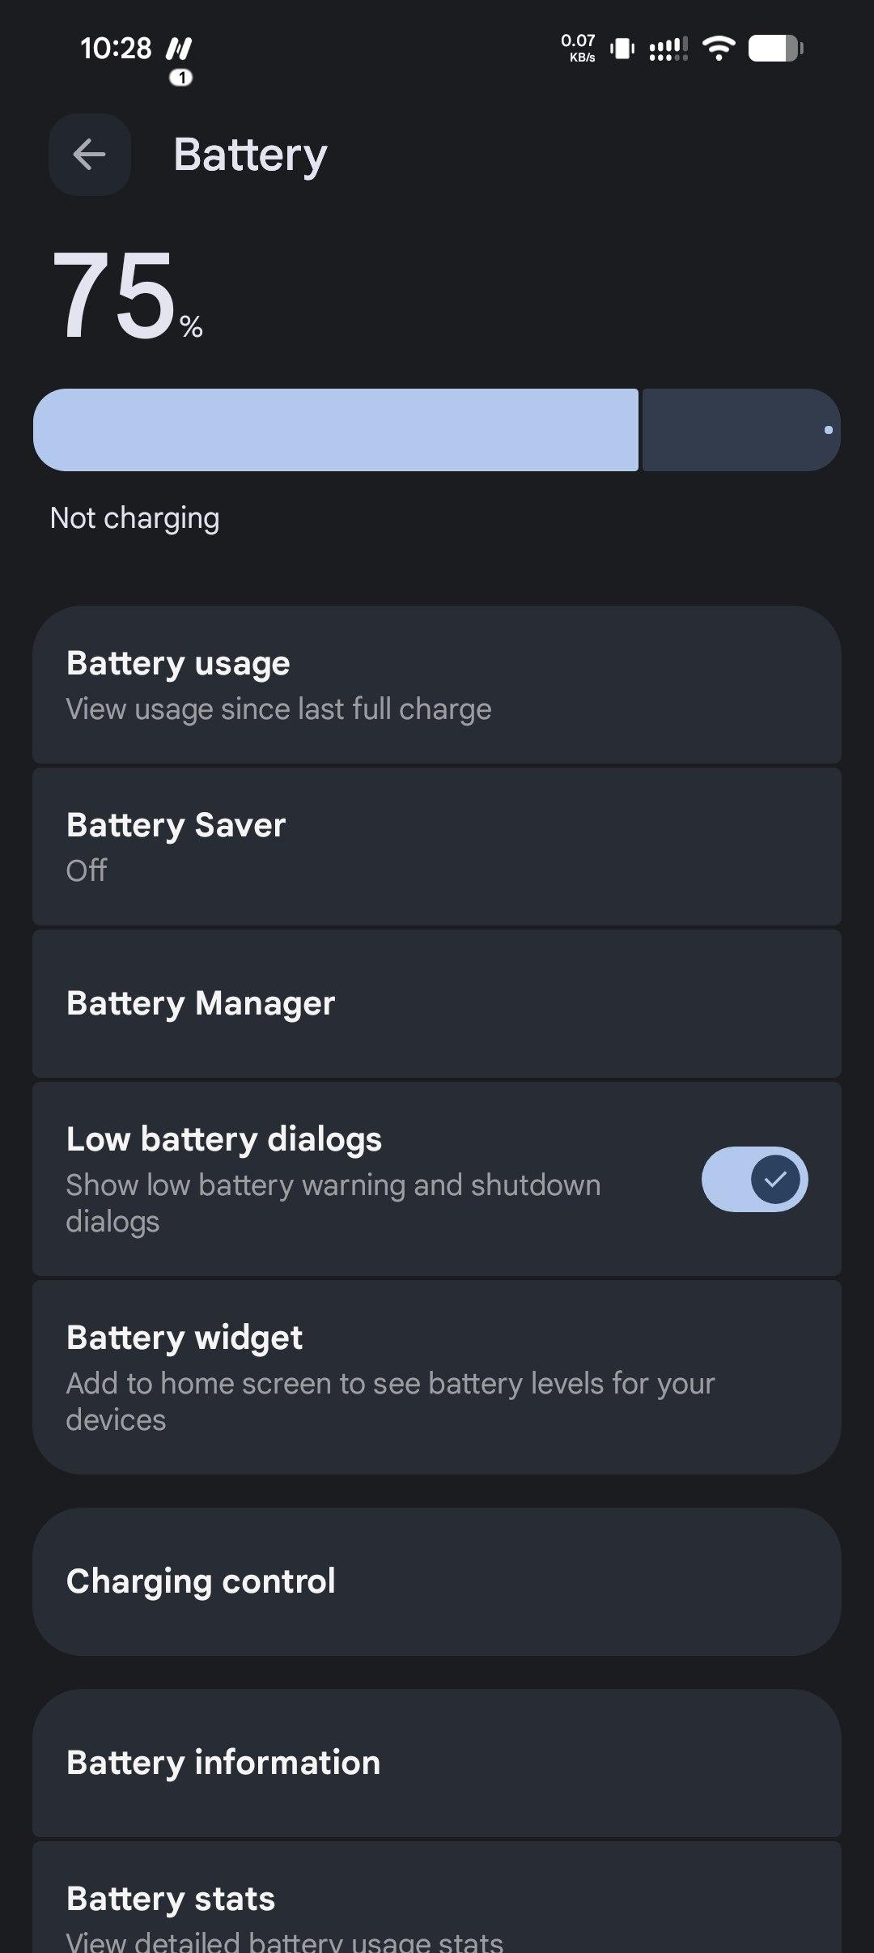Select the Battery widget option

pyautogui.click(x=437, y=1376)
